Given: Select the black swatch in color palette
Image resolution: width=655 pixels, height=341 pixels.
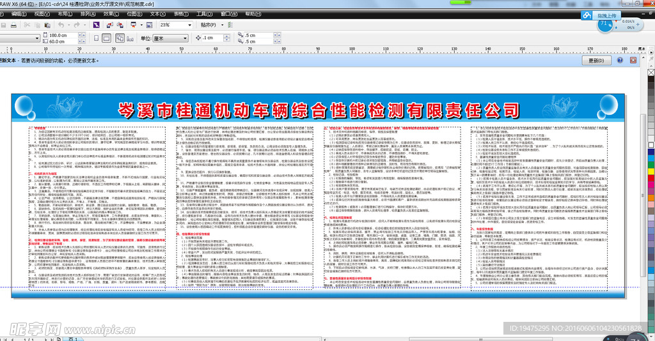Looking at the screenshot, I should (x=651, y=79).
